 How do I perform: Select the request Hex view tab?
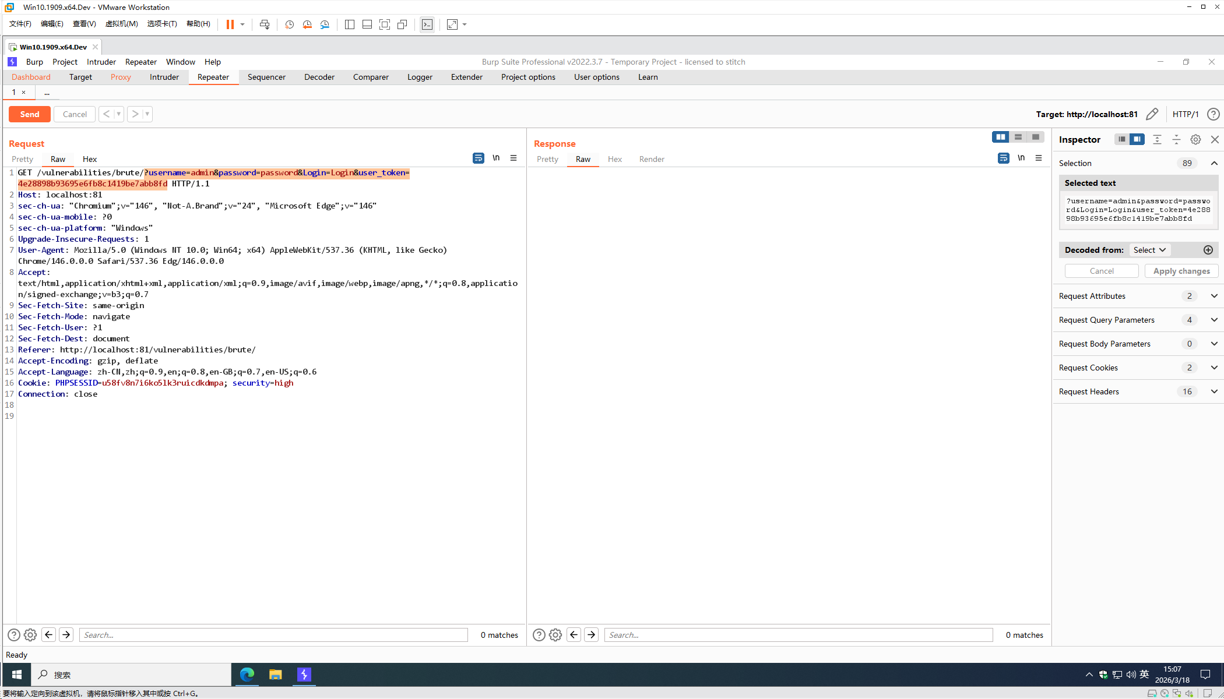click(90, 159)
